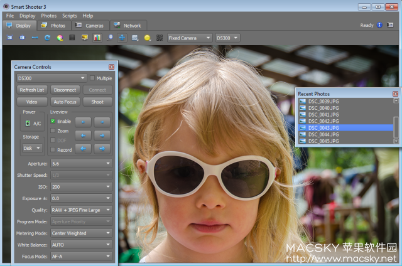Click the left arrow beside Zoom checkbox
This screenshot has height=266, width=402.
[83, 136]
